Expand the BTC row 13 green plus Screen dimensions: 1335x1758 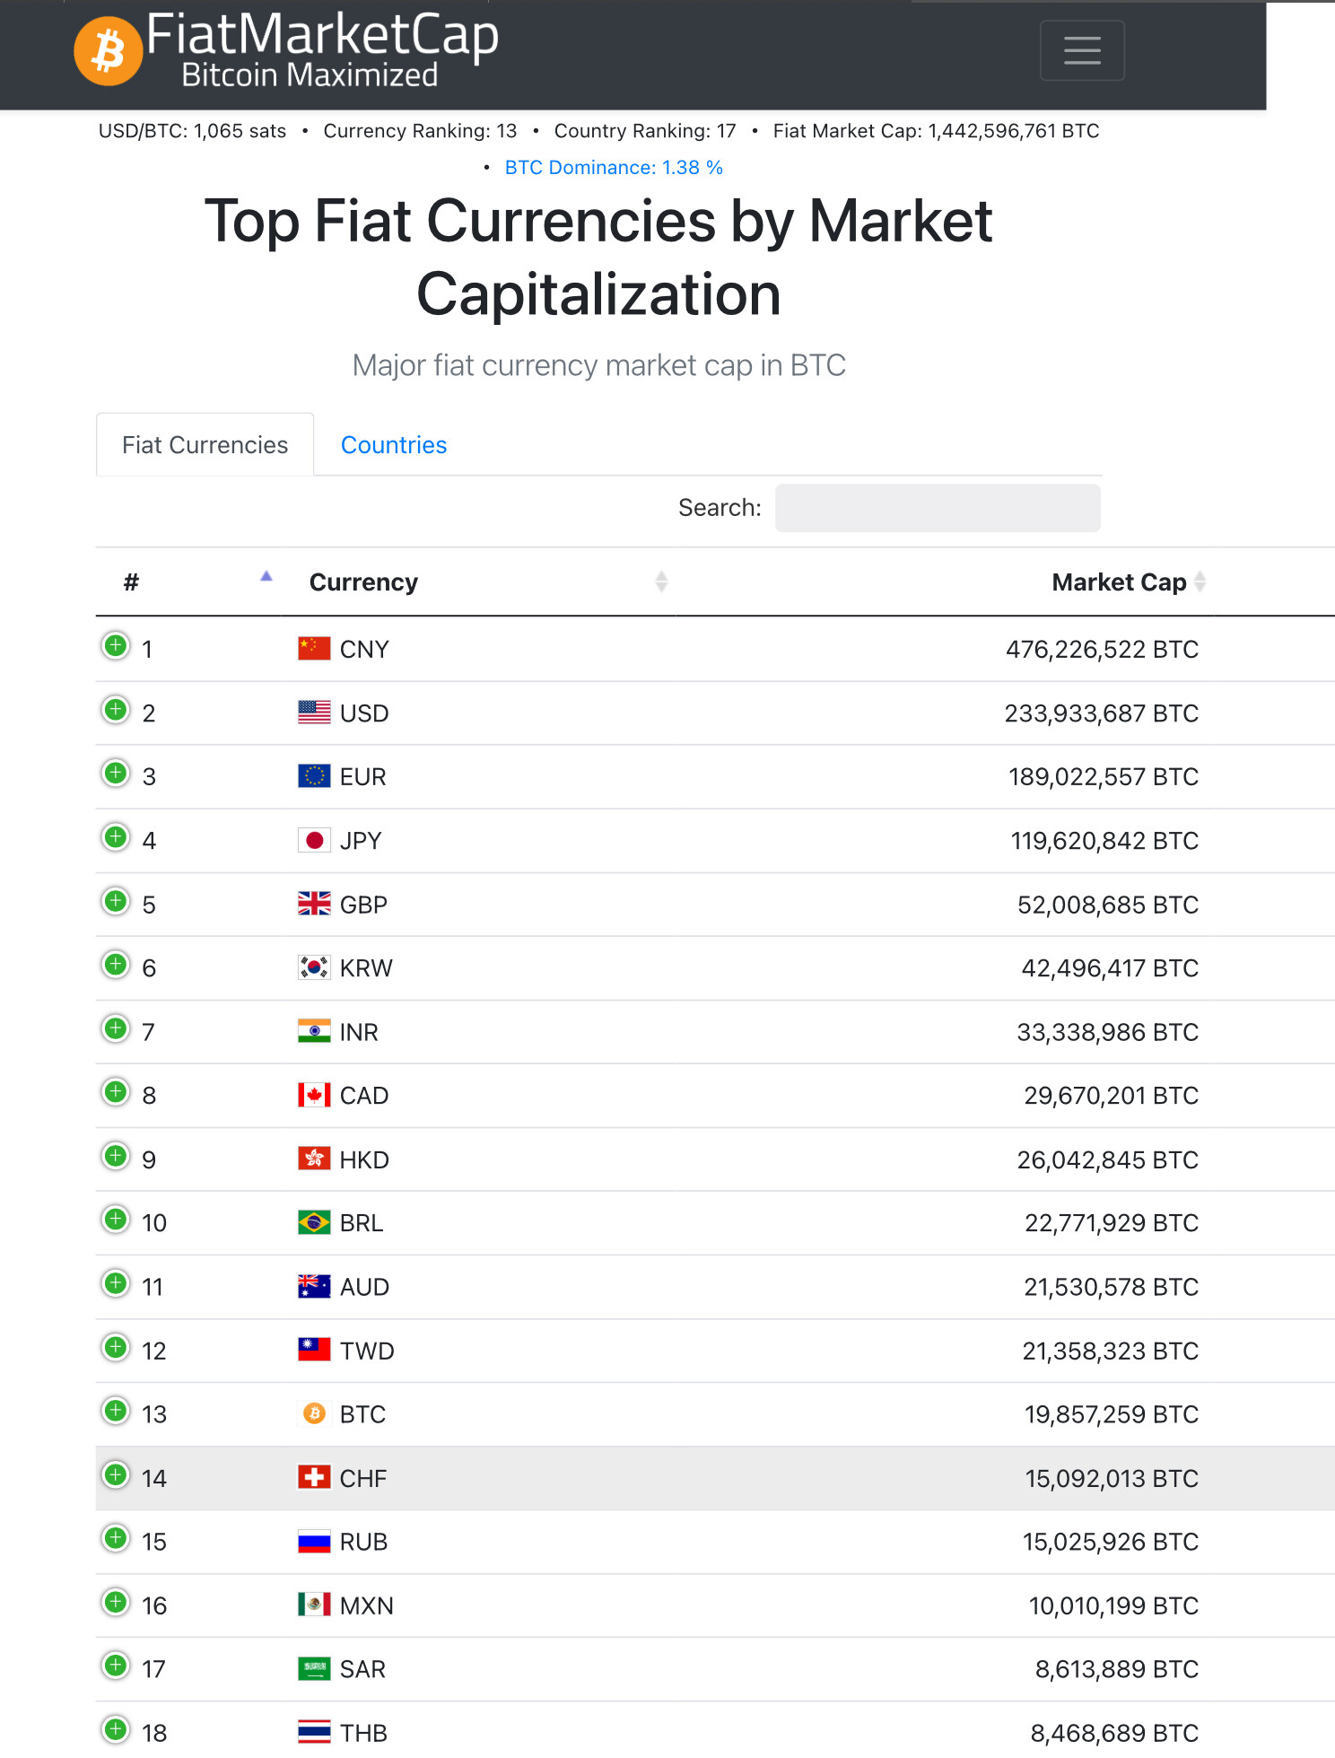pyautogui.click(x=116, y=1411)
